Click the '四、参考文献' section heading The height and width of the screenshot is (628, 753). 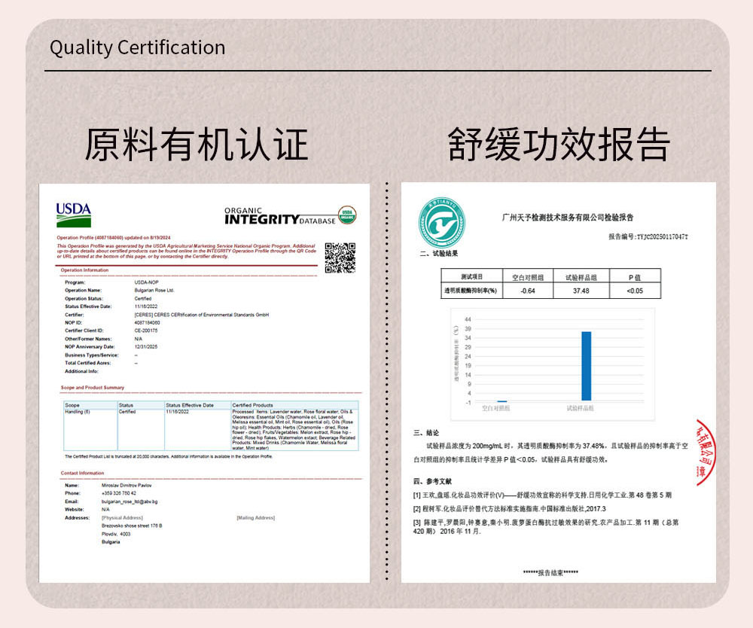433,481
